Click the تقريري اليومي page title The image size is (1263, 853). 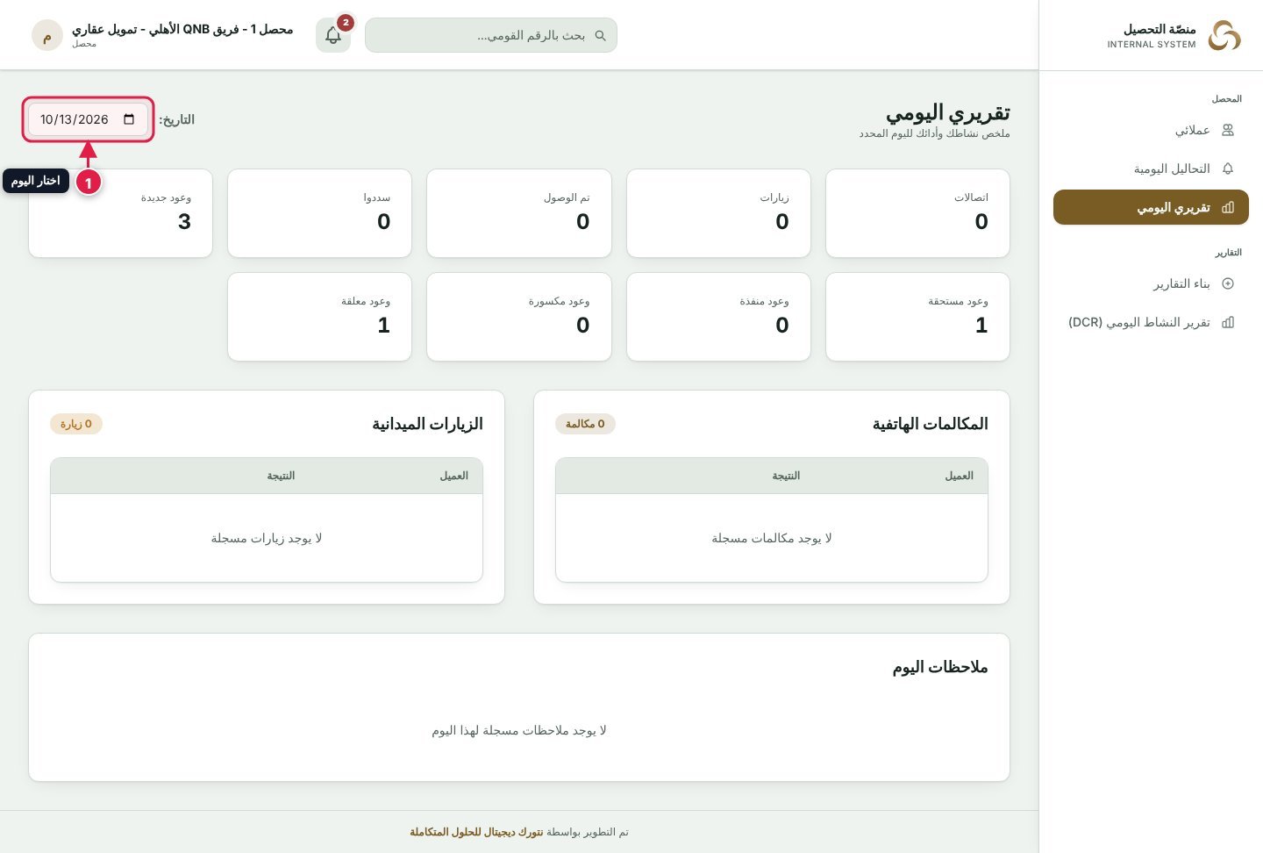click(948, 113)
